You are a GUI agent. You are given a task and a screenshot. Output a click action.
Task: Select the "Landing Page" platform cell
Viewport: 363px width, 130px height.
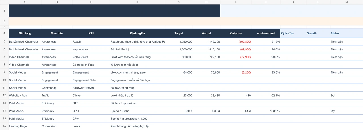[25, 126]
